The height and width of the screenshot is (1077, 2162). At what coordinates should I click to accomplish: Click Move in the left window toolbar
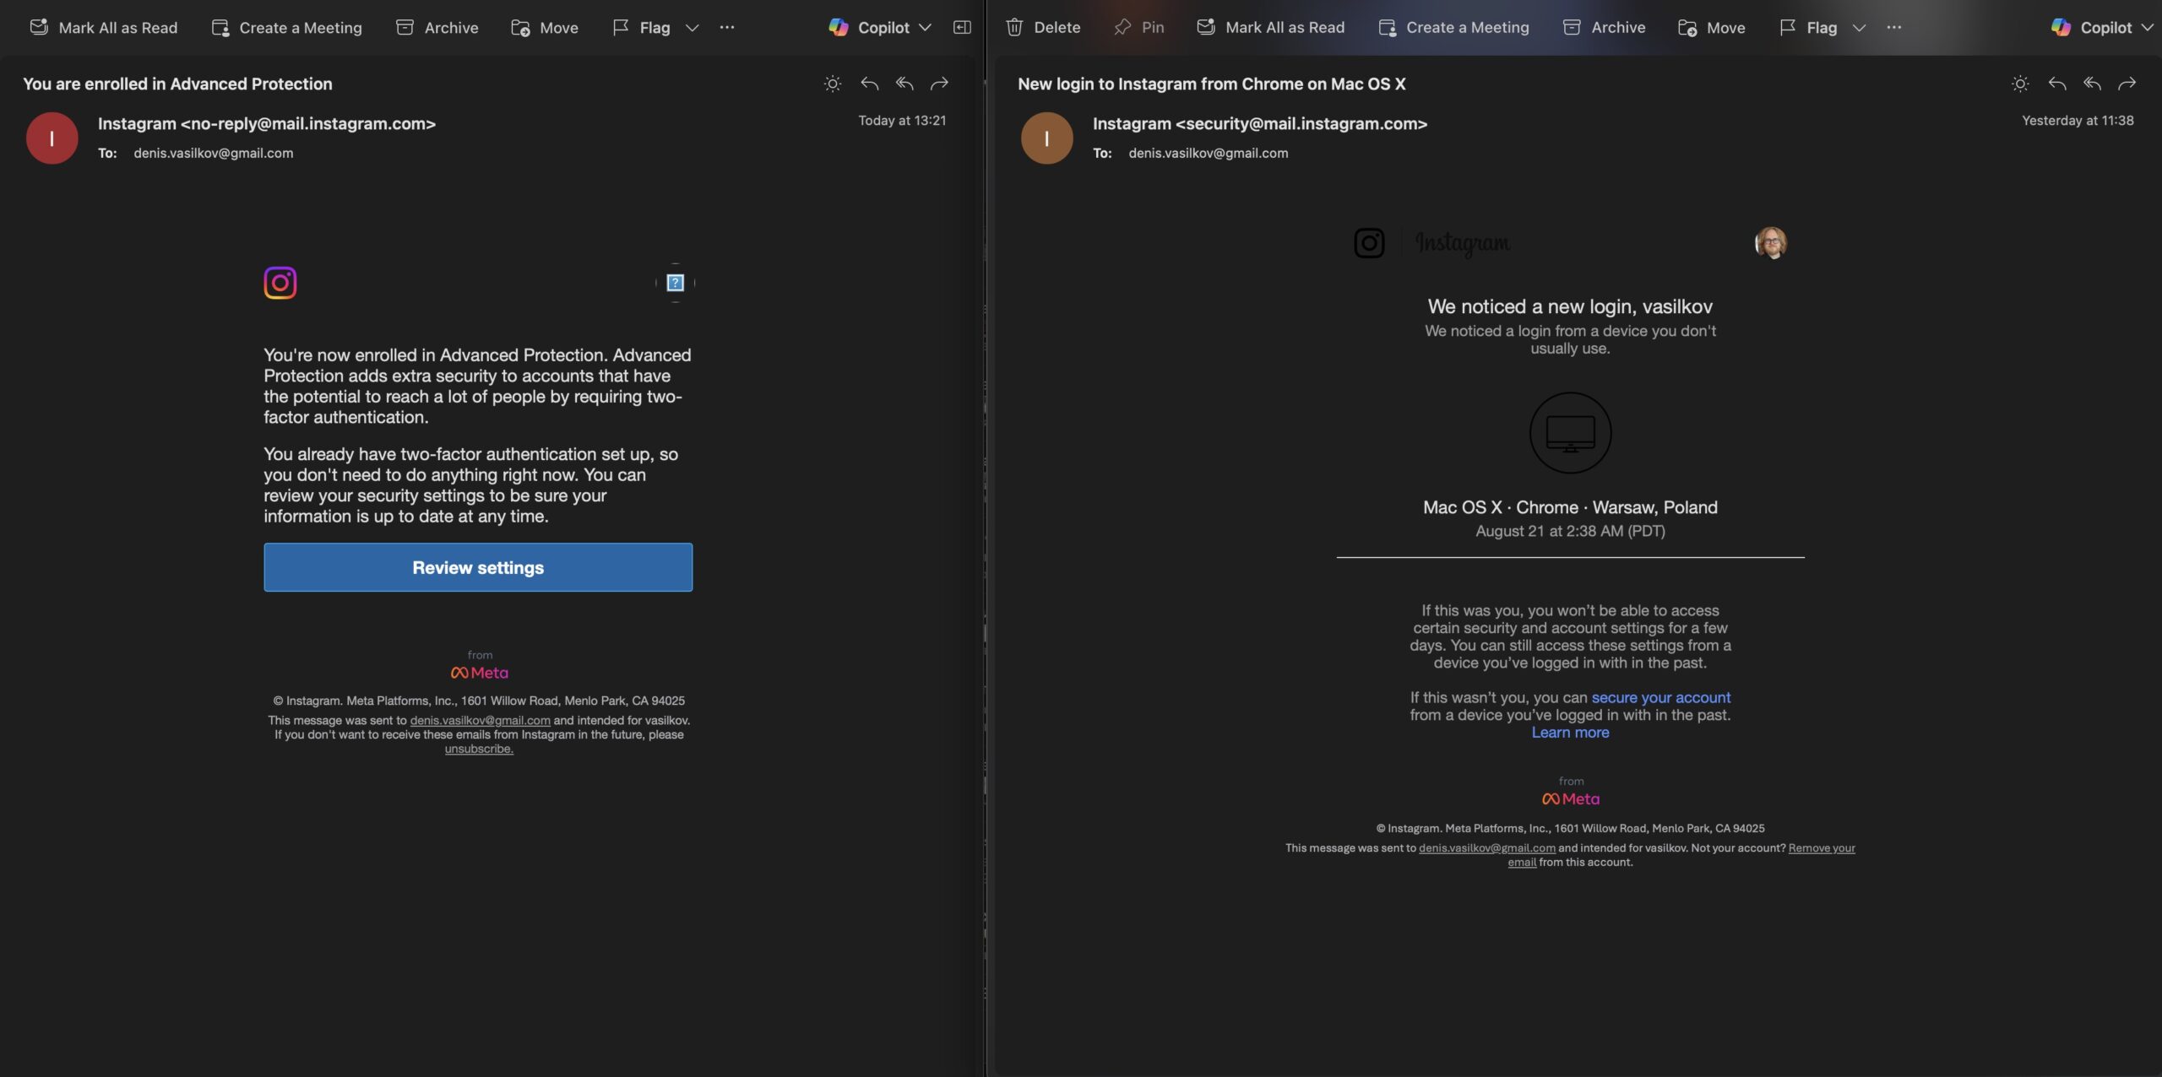coord(545,28)
